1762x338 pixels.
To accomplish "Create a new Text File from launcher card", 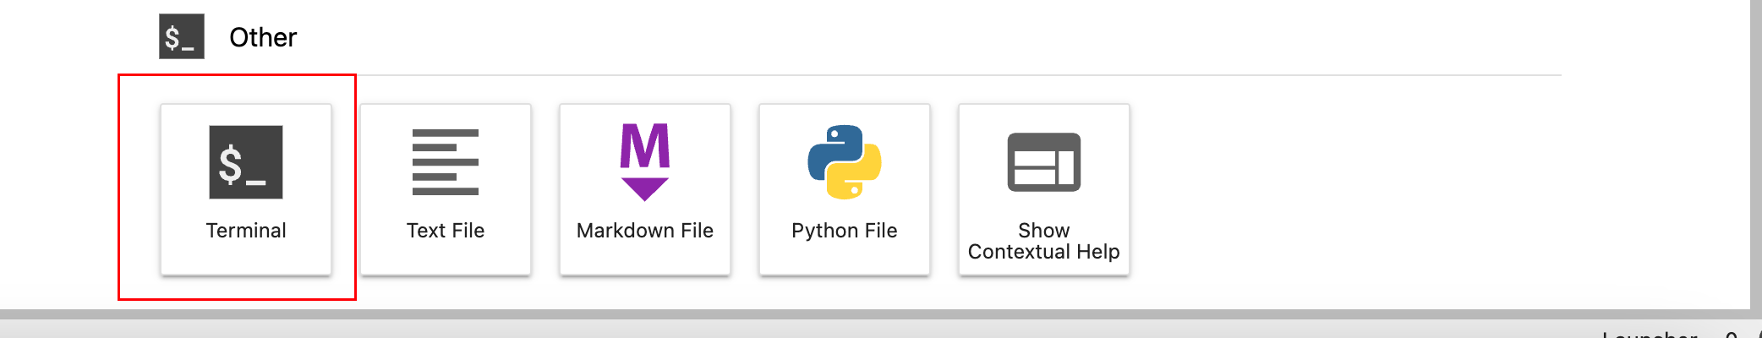I will (x=446, y=190).
